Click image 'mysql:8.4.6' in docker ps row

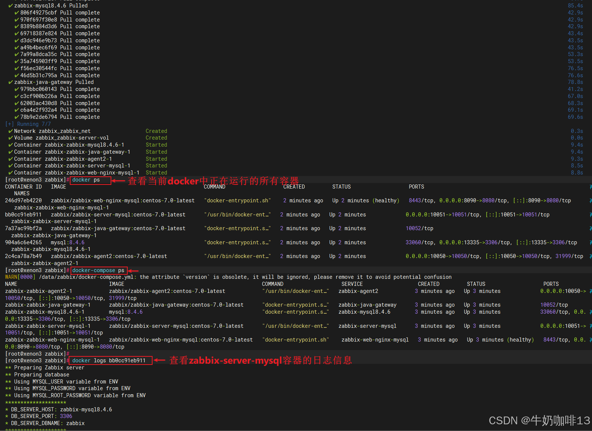pos(68,242)
